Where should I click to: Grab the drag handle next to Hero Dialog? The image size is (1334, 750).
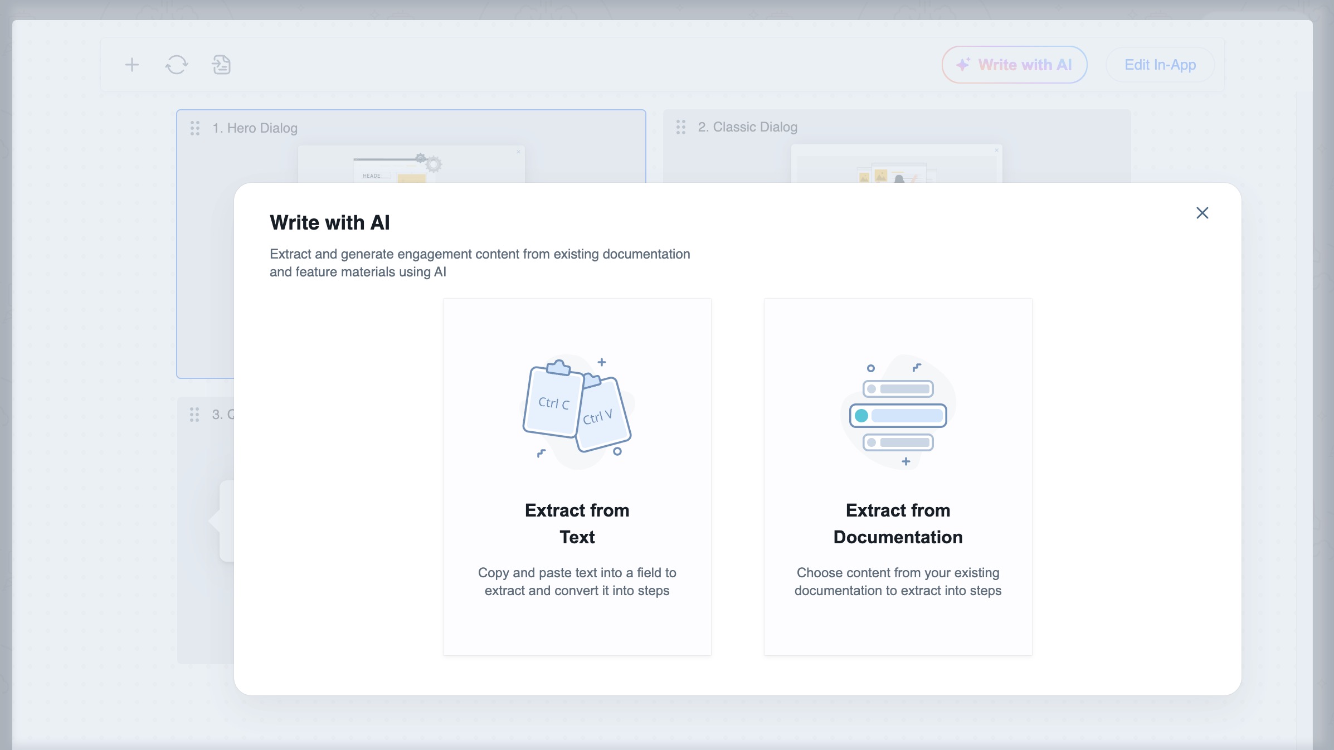coord(194,128)
